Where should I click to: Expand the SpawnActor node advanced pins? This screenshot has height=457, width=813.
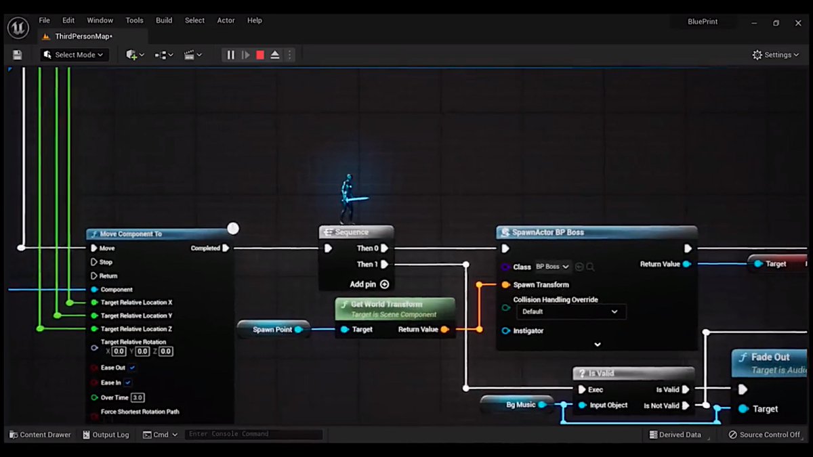(598, 345)
